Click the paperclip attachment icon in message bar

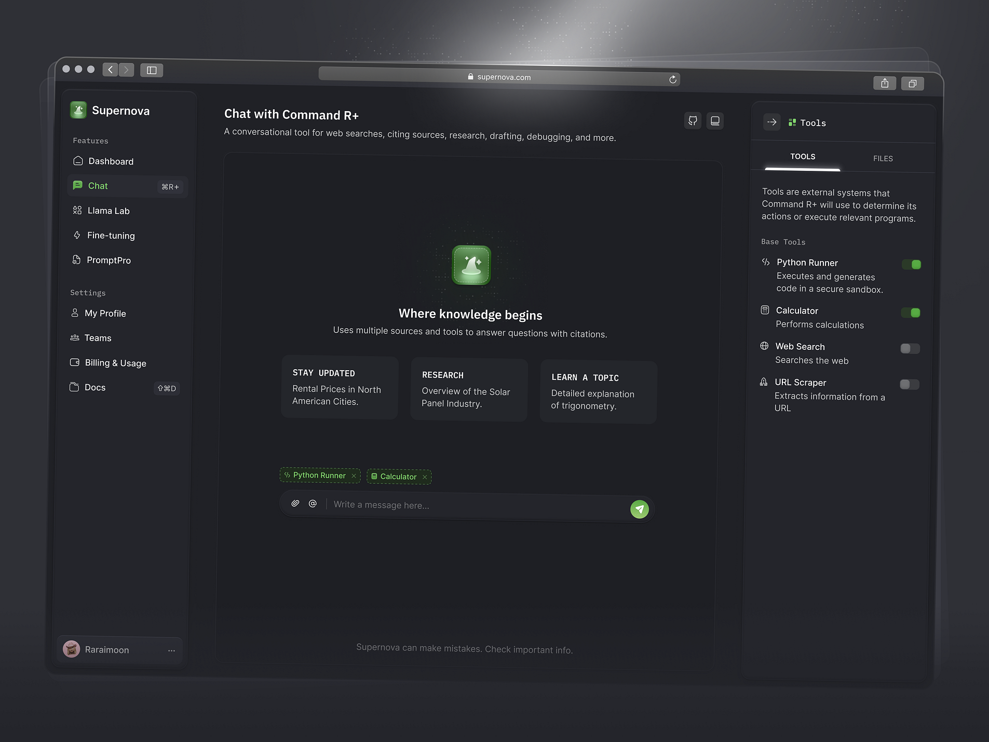(x=295, y=503)
